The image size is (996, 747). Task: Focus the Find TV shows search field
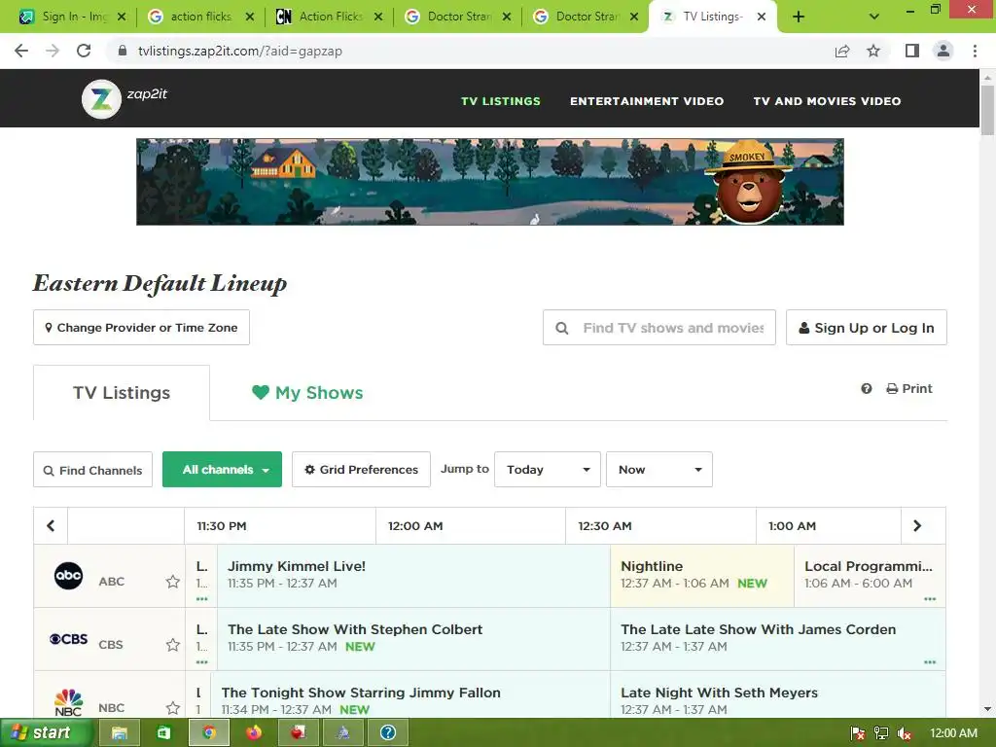659,327
